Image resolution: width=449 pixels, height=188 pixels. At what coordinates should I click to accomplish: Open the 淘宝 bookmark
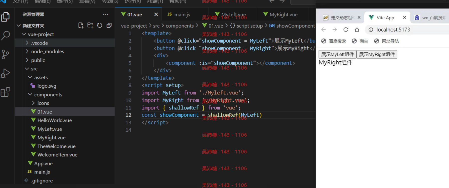click(360, 41)
